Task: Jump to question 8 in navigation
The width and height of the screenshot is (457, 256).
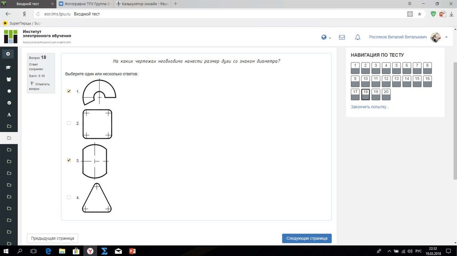Action: pyautogui.click(x=427, y=68)
